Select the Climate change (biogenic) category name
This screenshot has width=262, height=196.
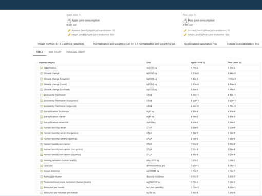click(57, 79)
